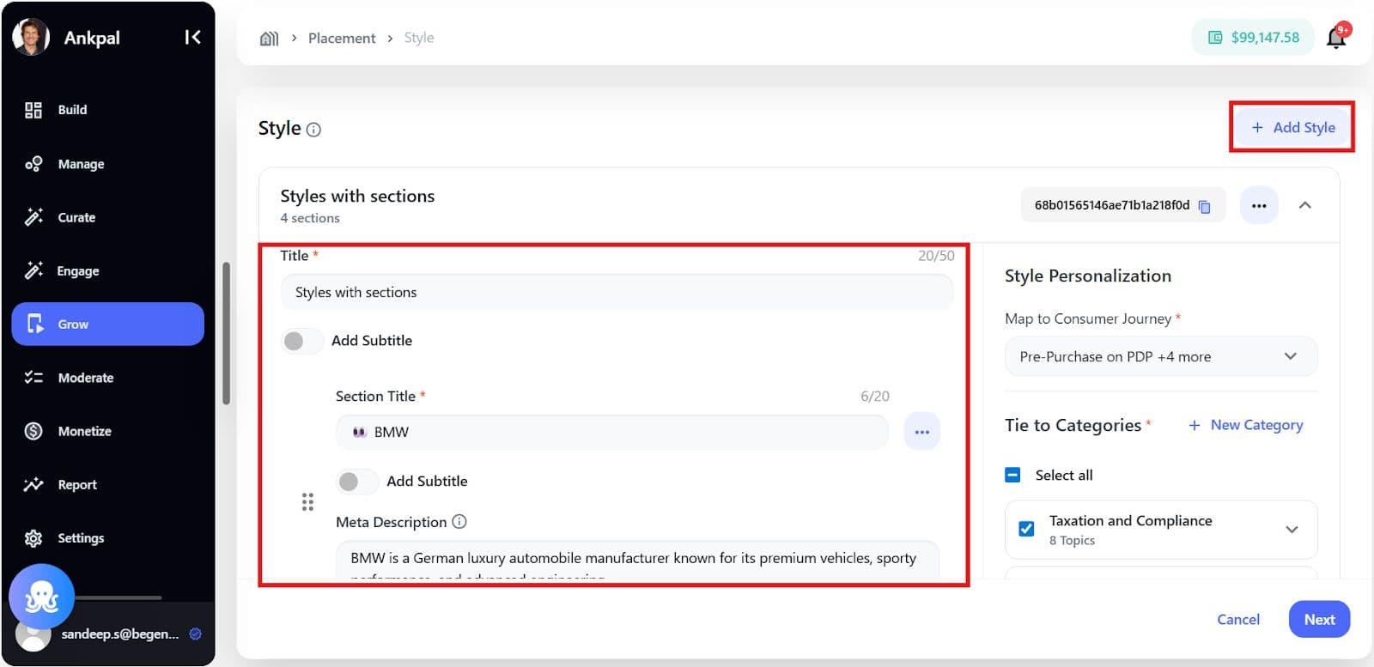Viewport: 1374px width, 667px height.
Task: Click the home icon in the breadcrumb
Action: [x=269, y=39]
